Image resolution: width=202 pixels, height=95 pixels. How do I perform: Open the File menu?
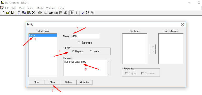(x=7, y=8)
